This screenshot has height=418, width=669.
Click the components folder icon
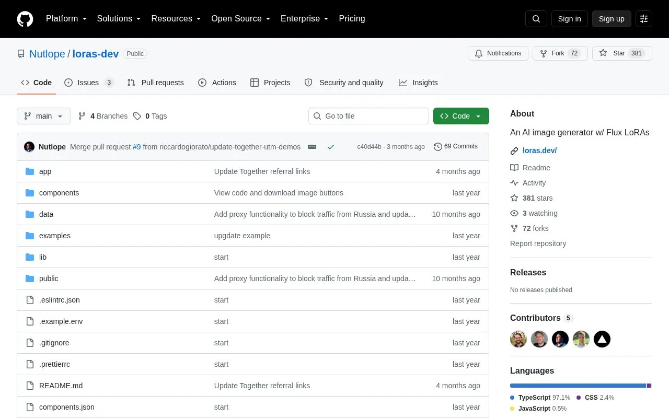30,193
